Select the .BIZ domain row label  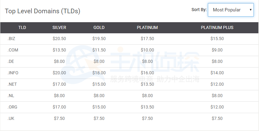pyautogui.click(x=11, y=39)
